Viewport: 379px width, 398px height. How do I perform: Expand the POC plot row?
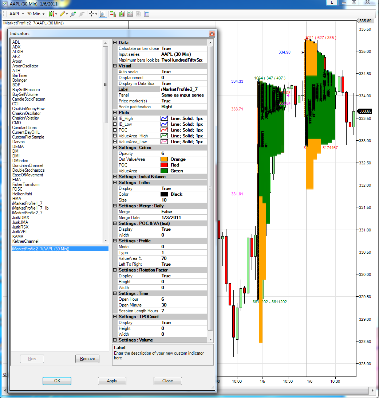click(115, 130)
